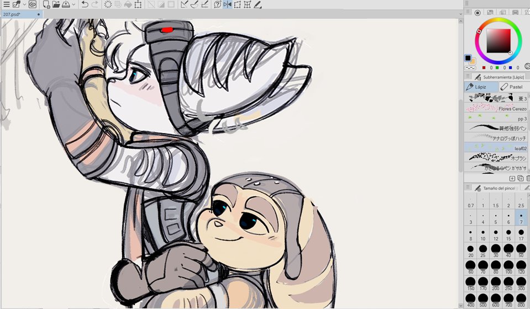The height and width of the screenshot is (309, 530).
Task: Set brush size to 7
Action: (521, 218)
